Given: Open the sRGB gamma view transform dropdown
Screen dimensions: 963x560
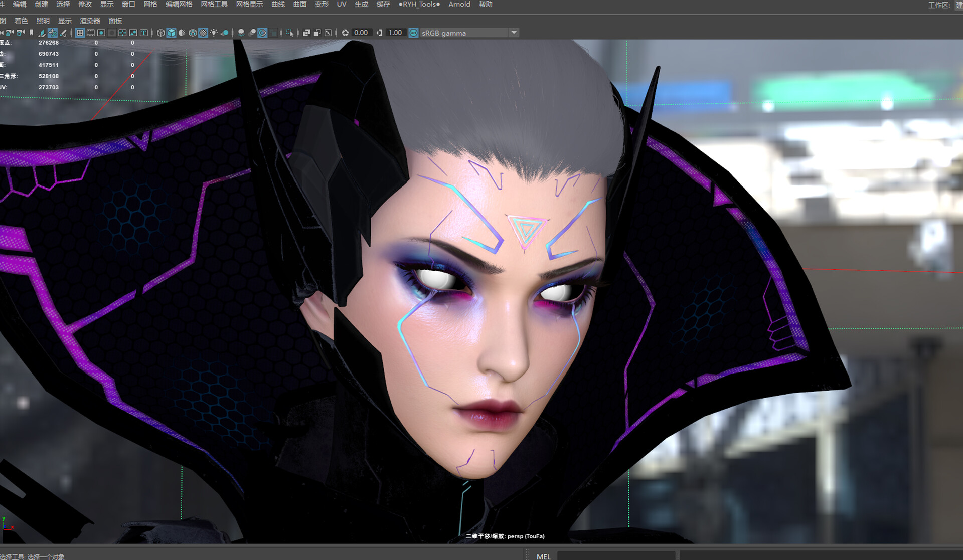Looking at the screenshot, I should point(514,33).
